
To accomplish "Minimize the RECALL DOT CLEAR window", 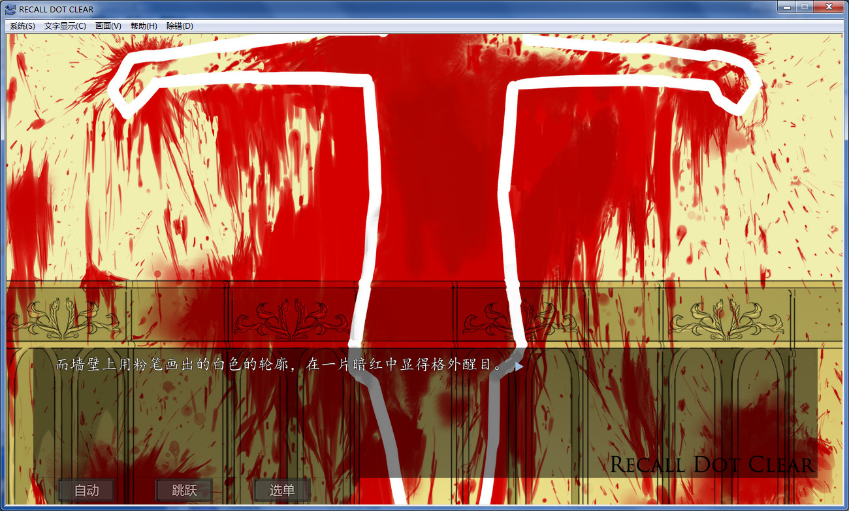I will pos(786,7).
